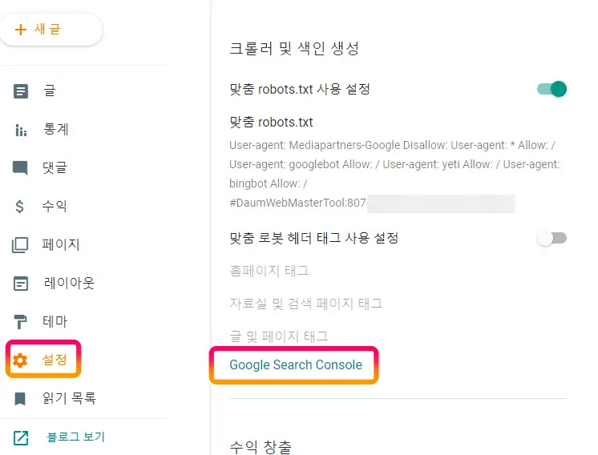Click the 댓글 speech bubble icon
Viewport: 598px width, 455px height.
(20, 167)
